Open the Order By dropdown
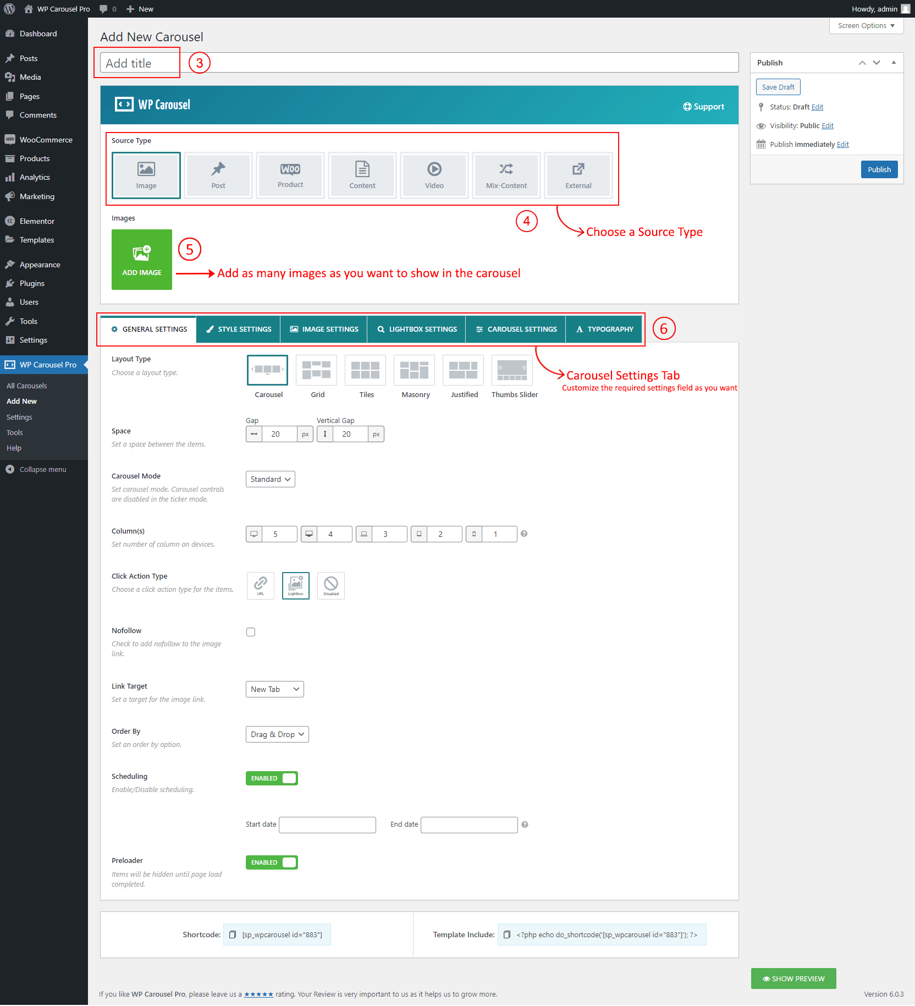The image size is (915, 1006). tap(277, 734)
